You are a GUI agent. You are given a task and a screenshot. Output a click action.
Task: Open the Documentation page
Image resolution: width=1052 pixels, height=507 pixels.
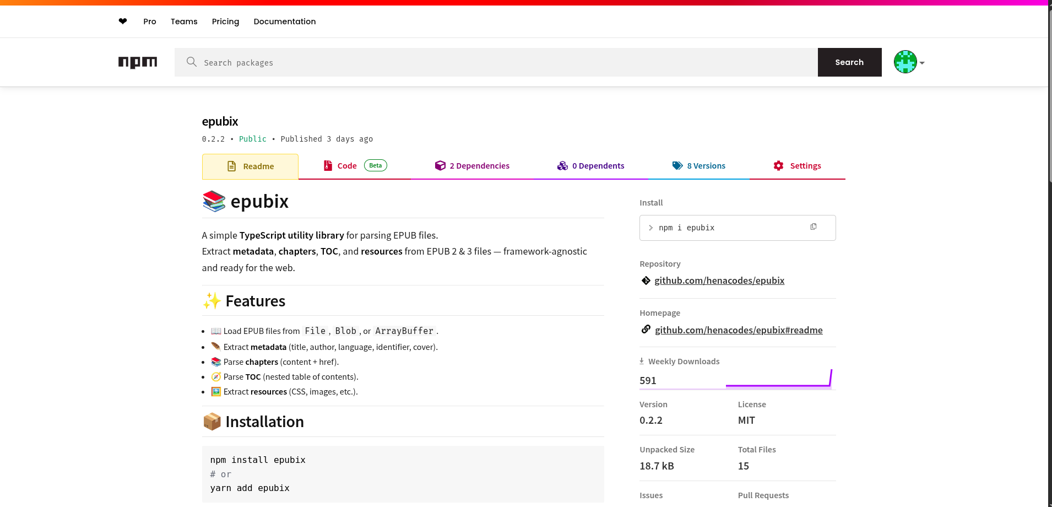(x=285, y=21)
